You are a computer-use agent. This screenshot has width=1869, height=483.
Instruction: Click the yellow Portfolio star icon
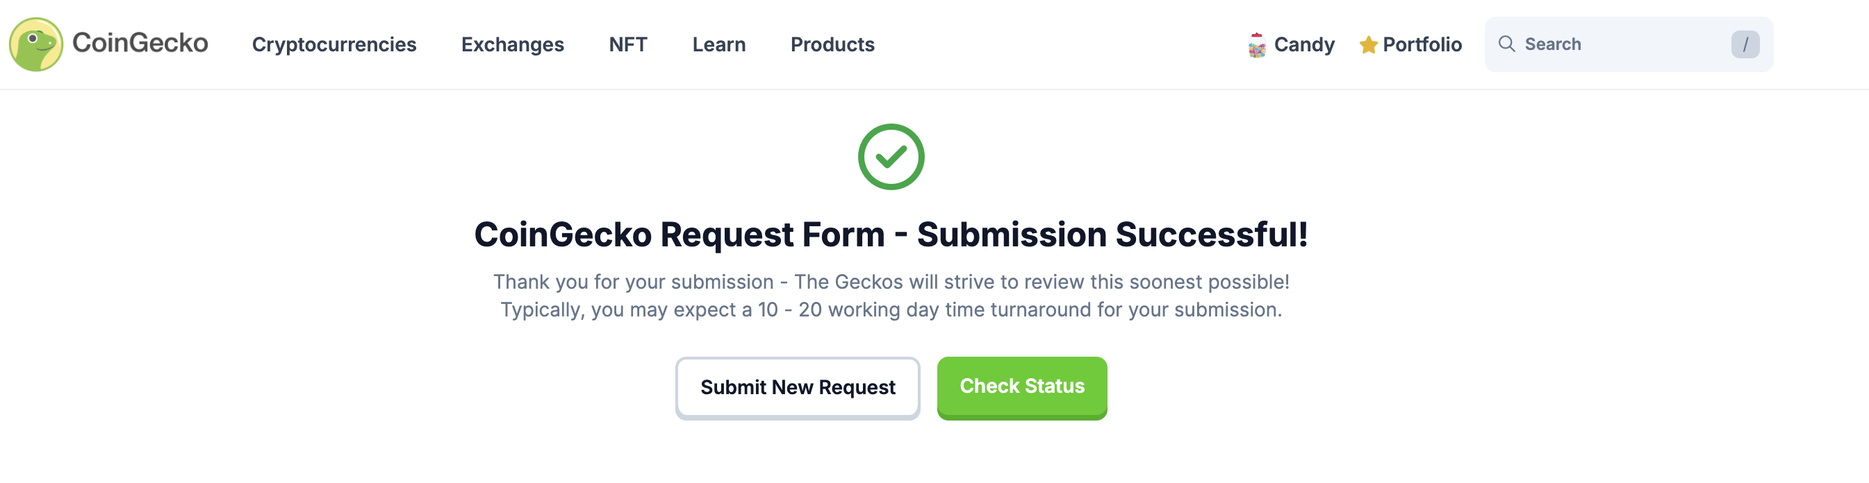(1368, 45)
